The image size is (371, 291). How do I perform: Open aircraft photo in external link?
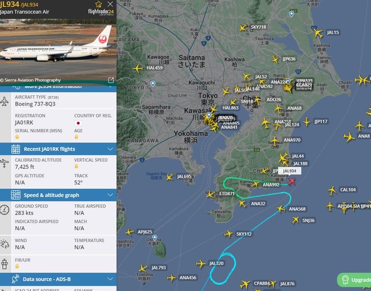(x=111, y=80)
